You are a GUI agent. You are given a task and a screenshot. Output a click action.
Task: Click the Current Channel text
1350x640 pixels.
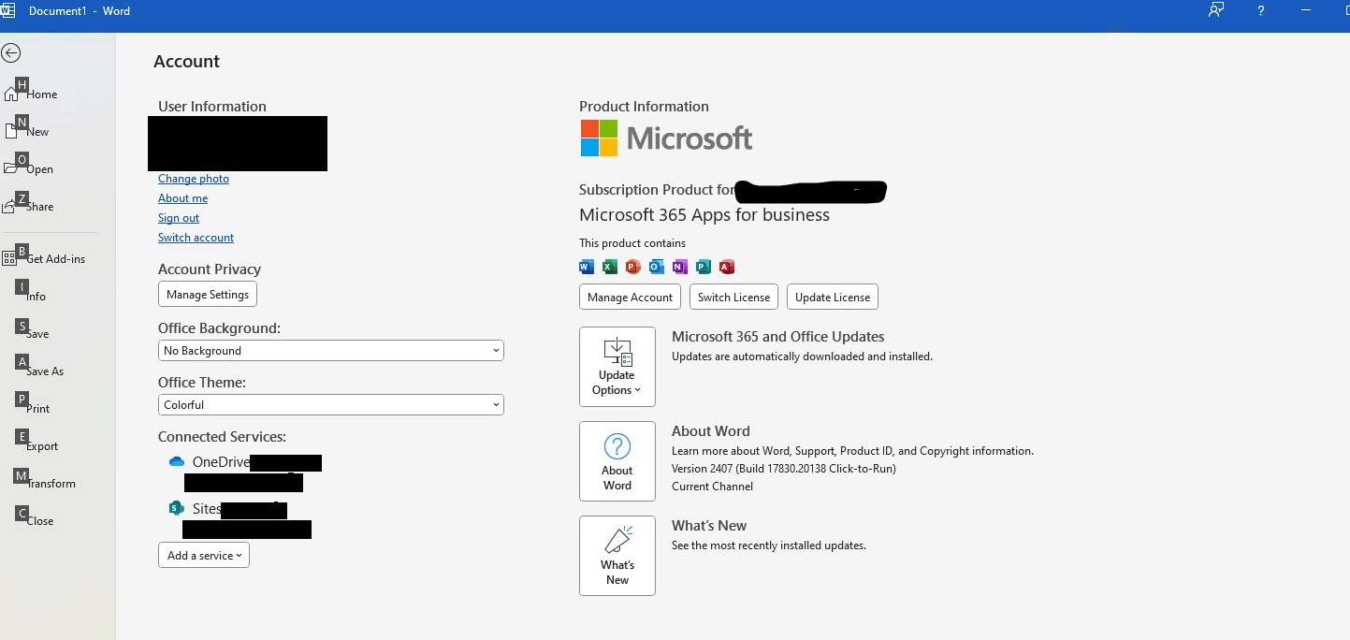coord(712,487)
